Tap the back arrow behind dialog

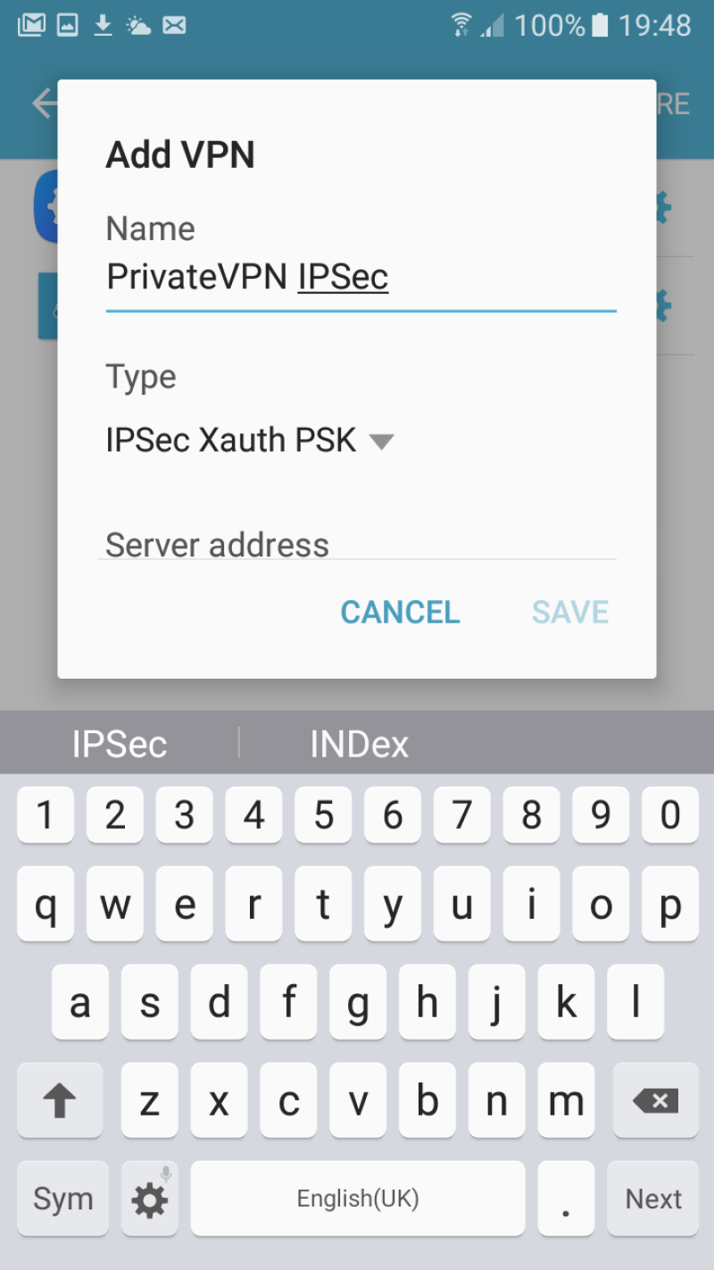pyautogui.click(x=45, y=104)
